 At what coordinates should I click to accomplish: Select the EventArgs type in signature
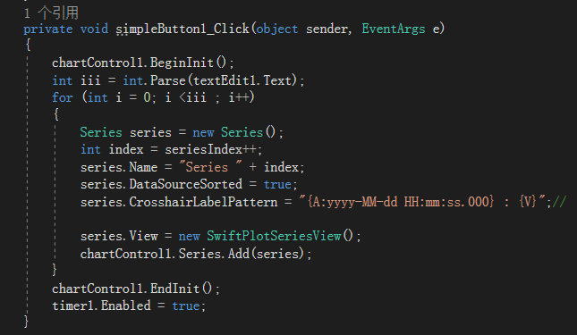point(394,29)
